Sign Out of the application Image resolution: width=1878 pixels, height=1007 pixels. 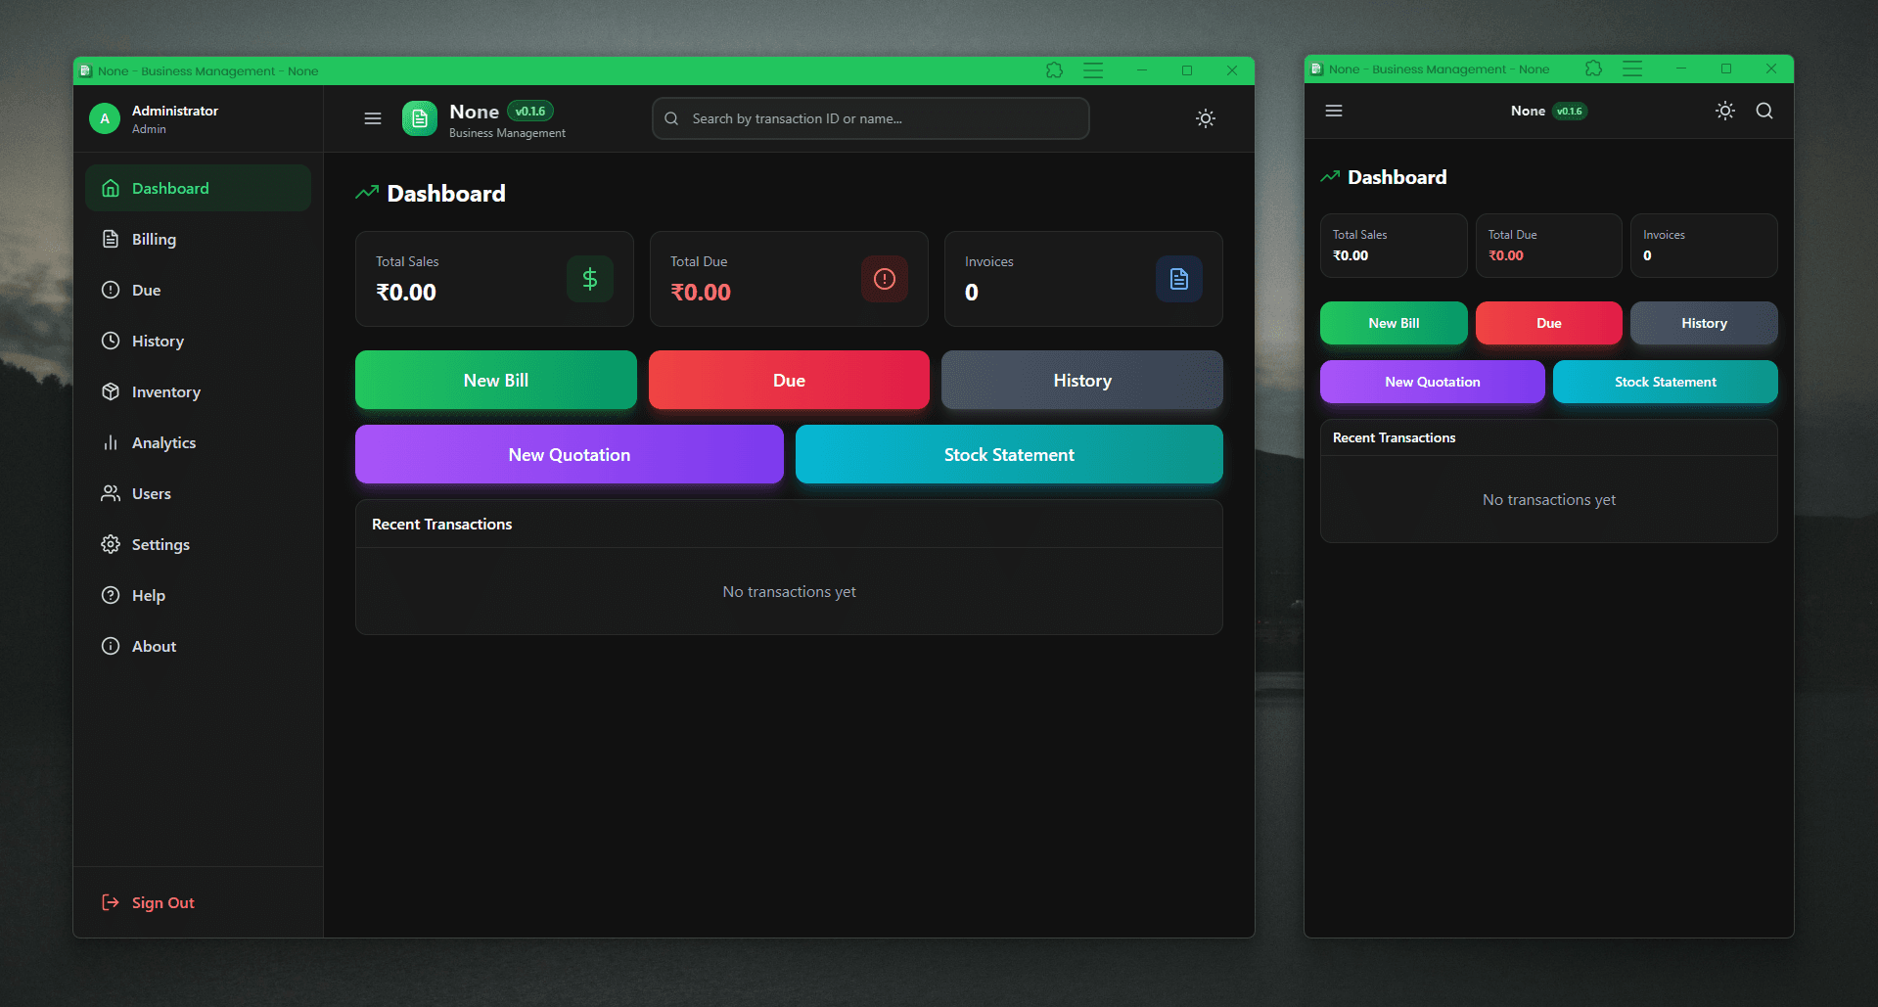(161, 902)
